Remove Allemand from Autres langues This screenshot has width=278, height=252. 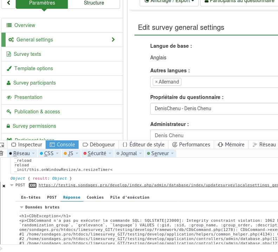157,82
